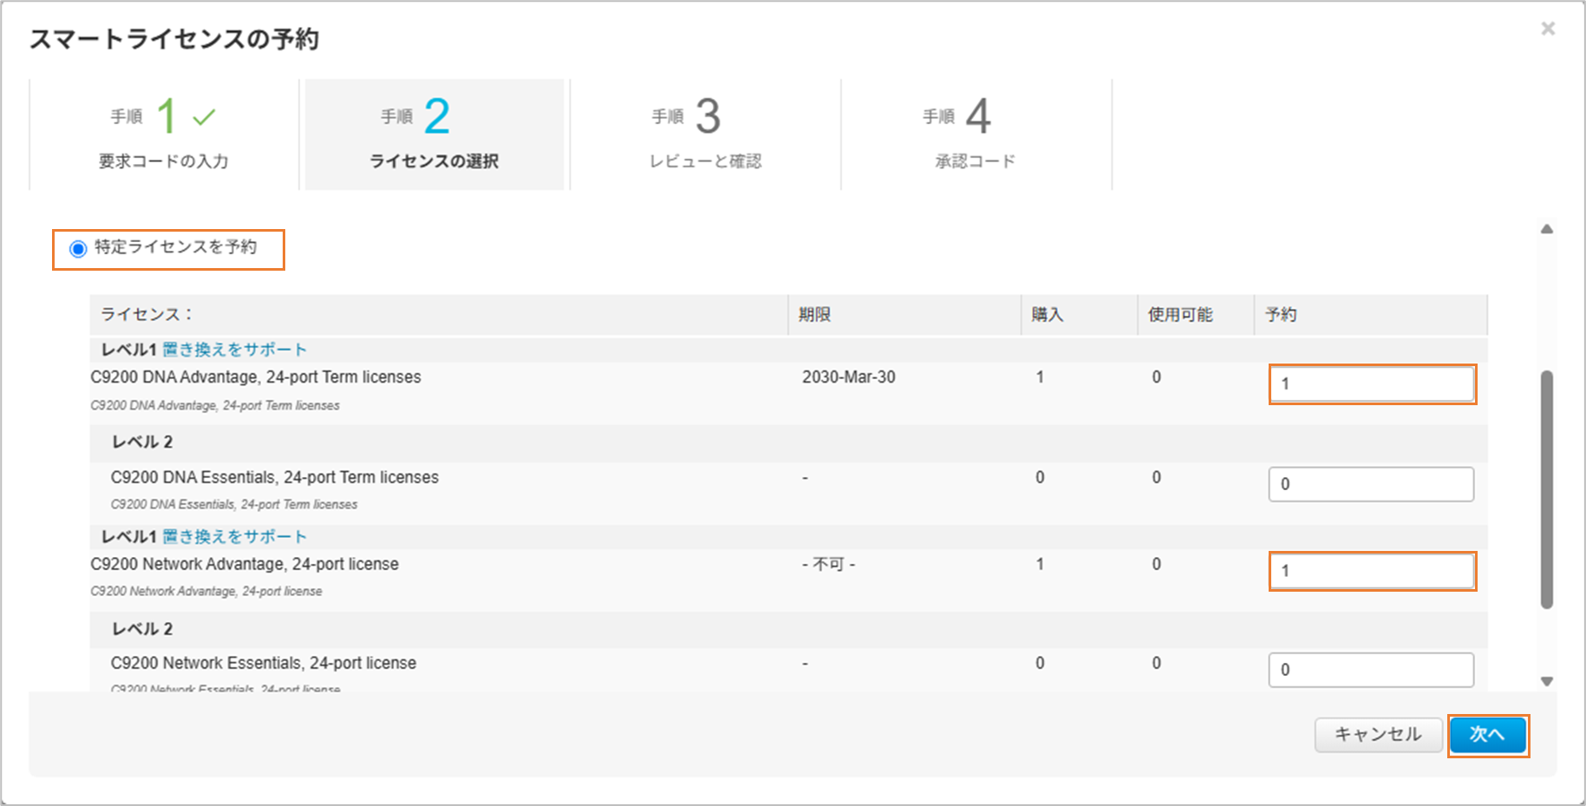Open step 4 承認コード tab
The image size is (1586, 806).
click(976, 134)
